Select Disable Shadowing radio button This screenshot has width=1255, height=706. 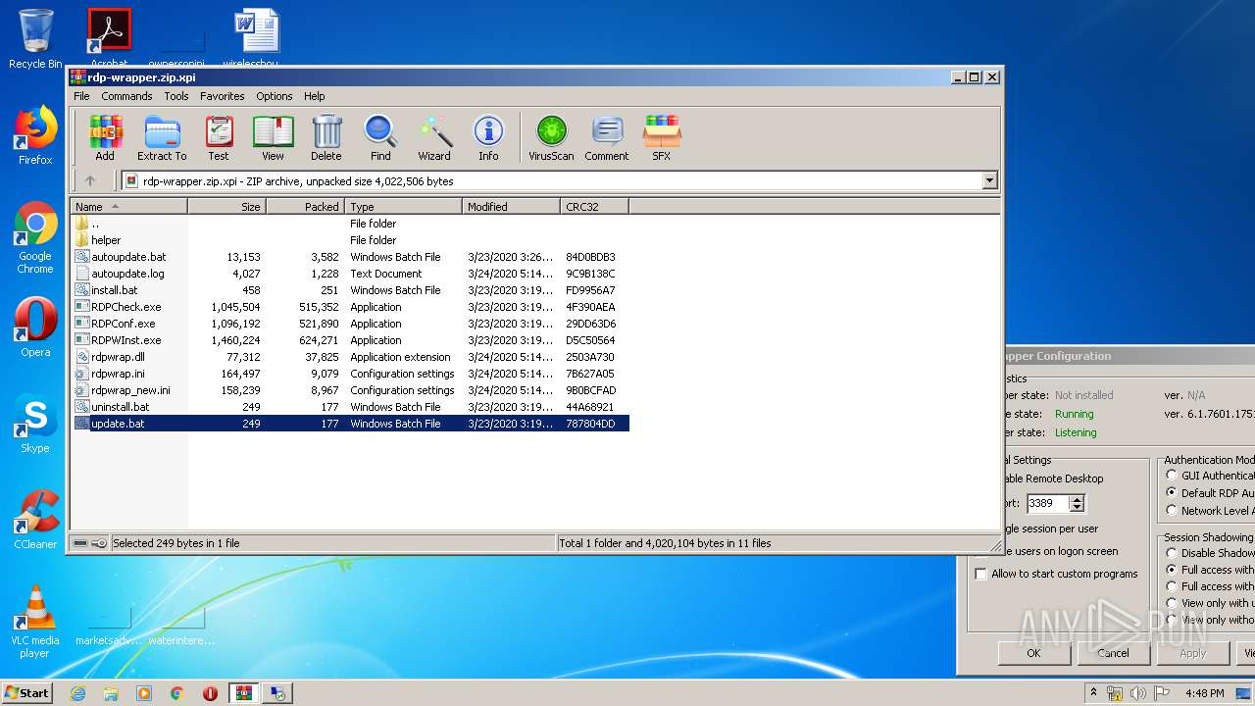click(1172, 553)
